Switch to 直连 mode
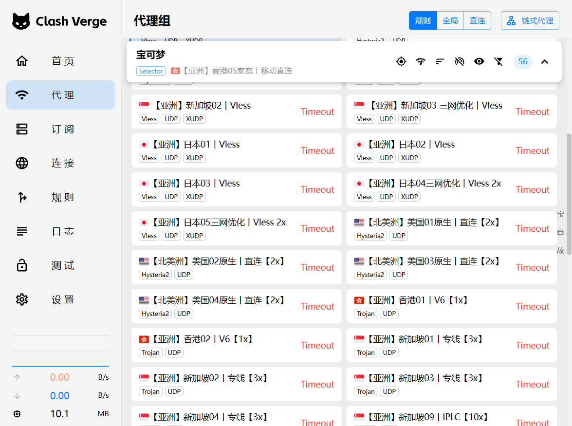The height and width of the screenshot is (426, 572). [477, 20]
